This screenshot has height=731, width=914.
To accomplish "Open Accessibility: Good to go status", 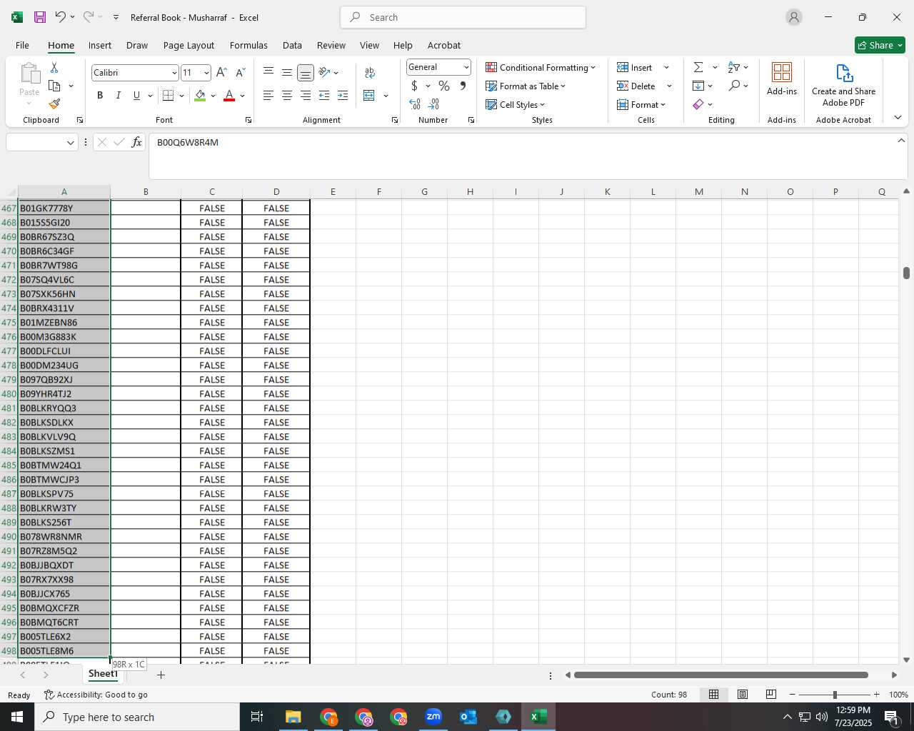I will tap(96, 695).
